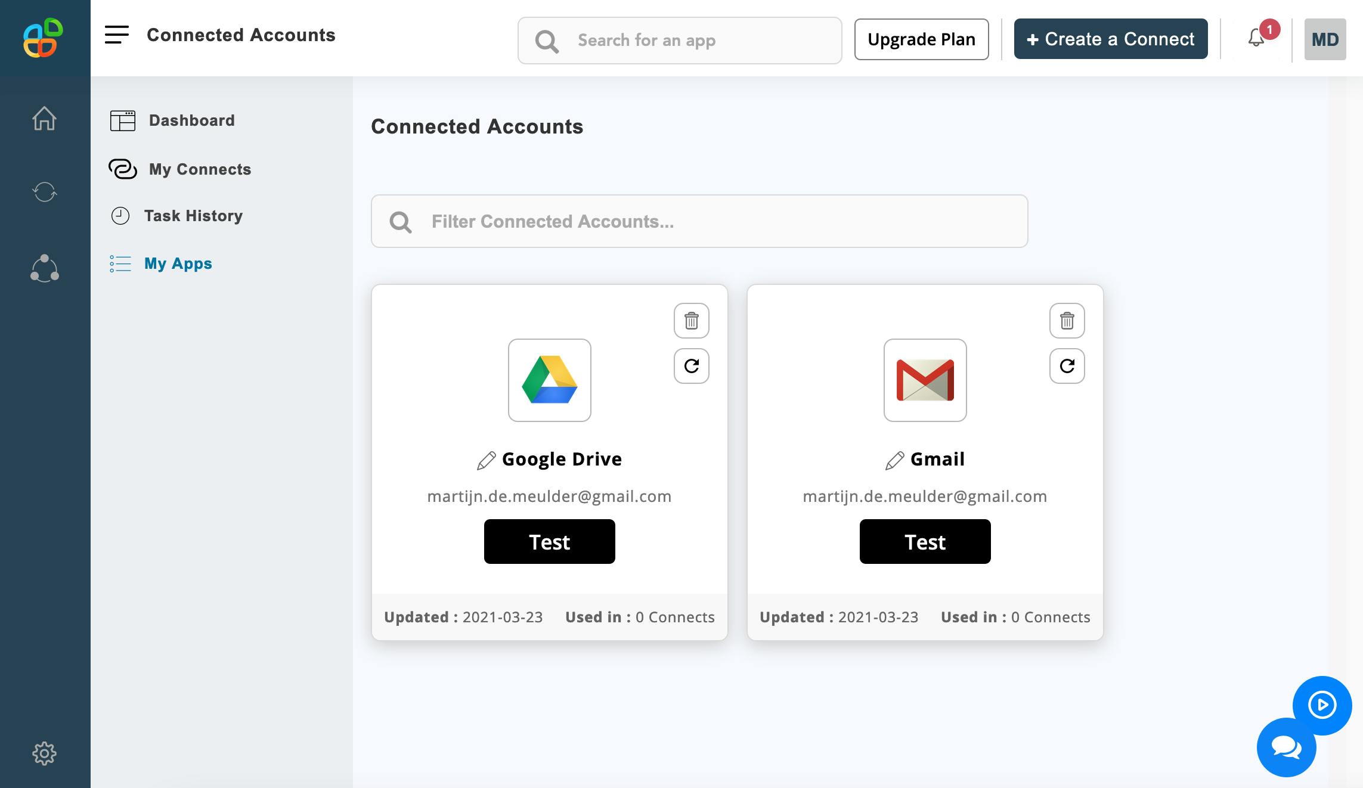This screenshot has height=788, width=1363.
Task: Delete the Google Drive connected account
Action: (x=691, y=321)
